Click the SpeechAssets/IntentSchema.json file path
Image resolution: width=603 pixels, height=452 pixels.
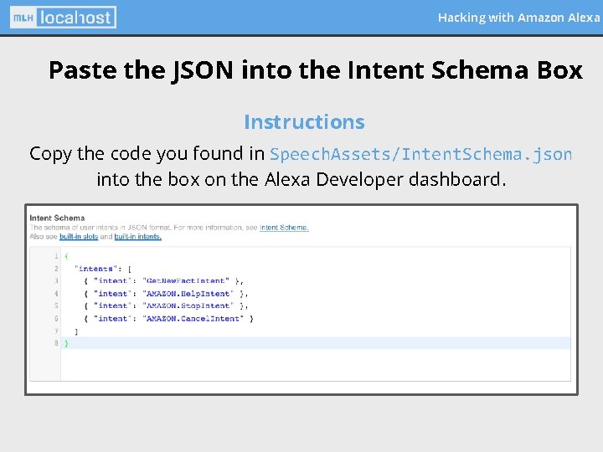click(x=420, y=154)
